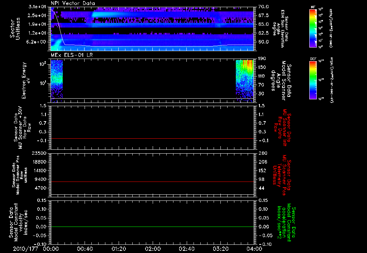Click the Model Scanner Angle degrees axis title
Viewport: 367px width, 253px height.
coord(281,81)
